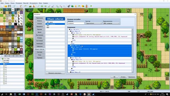This screenshot has width=170, height=96.
Task: Select the Rectangle drawing tool
Action: 42,6
